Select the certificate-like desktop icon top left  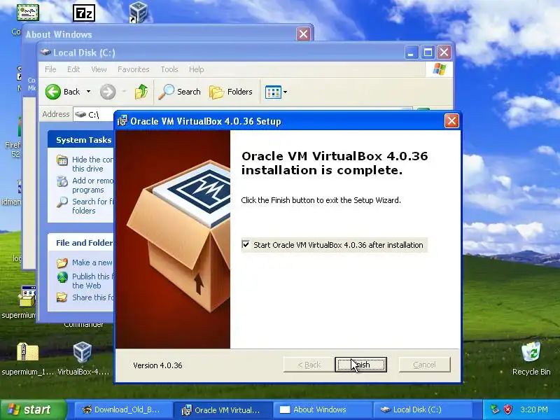pos(28,13)
